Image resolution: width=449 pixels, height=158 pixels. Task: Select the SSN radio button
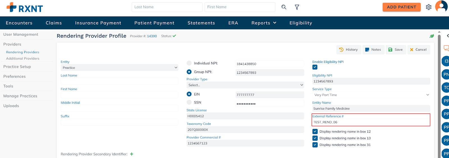189,102
